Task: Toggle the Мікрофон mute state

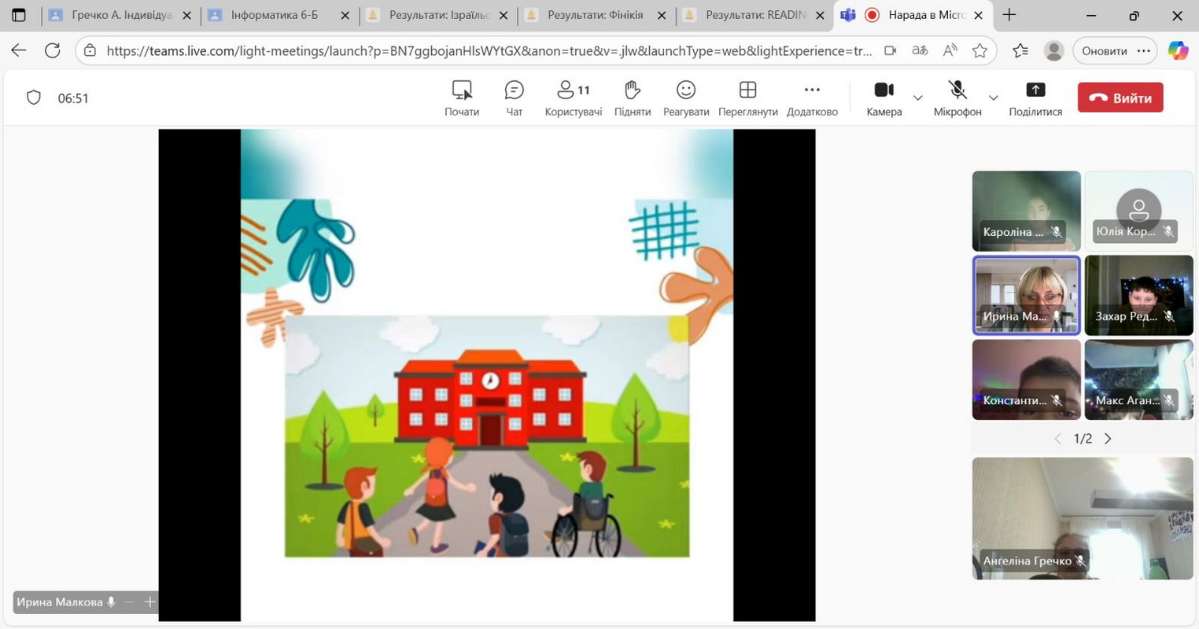Action: [x=957, y=98]
